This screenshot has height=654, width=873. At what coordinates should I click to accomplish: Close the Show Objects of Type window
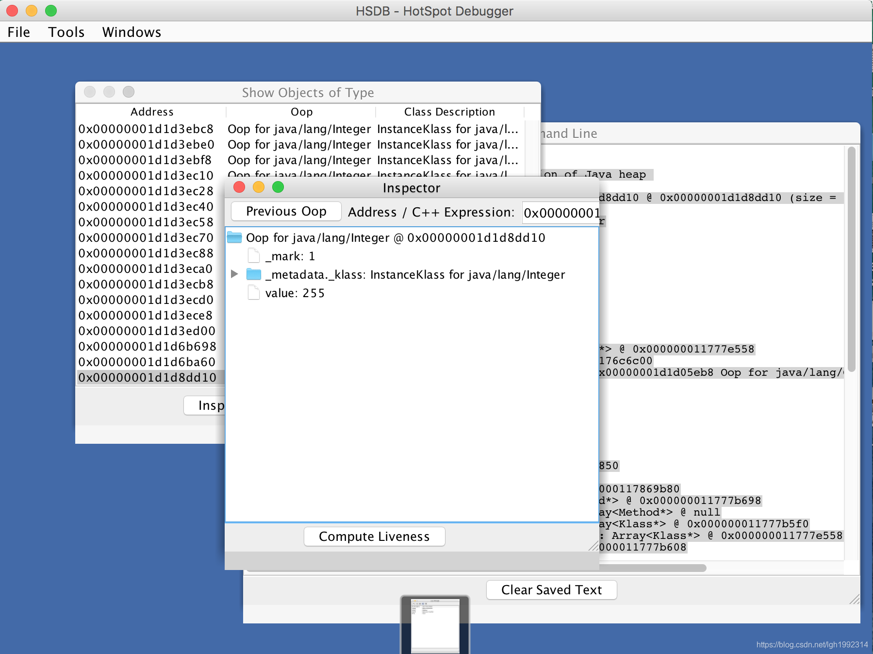(90, 92)
